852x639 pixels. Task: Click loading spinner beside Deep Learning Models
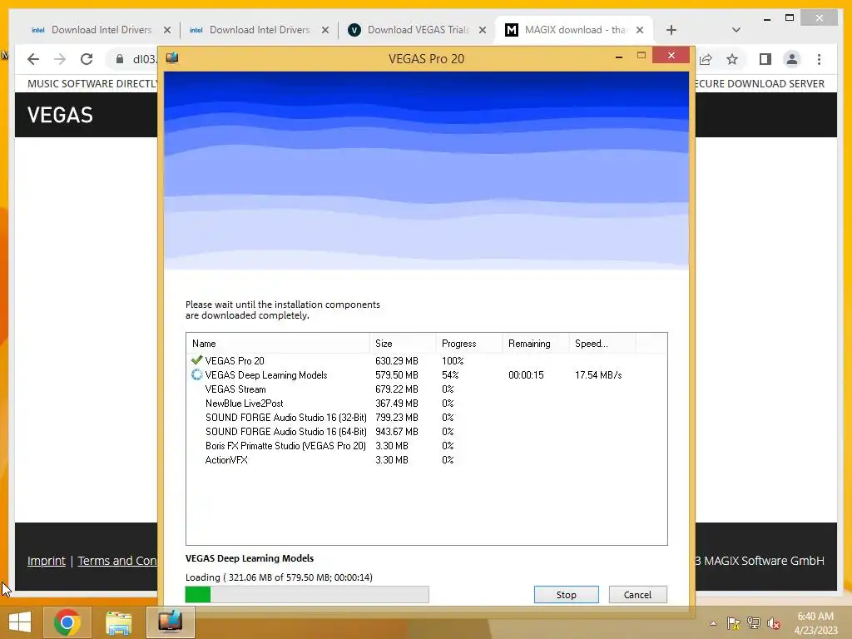[x=196, y=375]
